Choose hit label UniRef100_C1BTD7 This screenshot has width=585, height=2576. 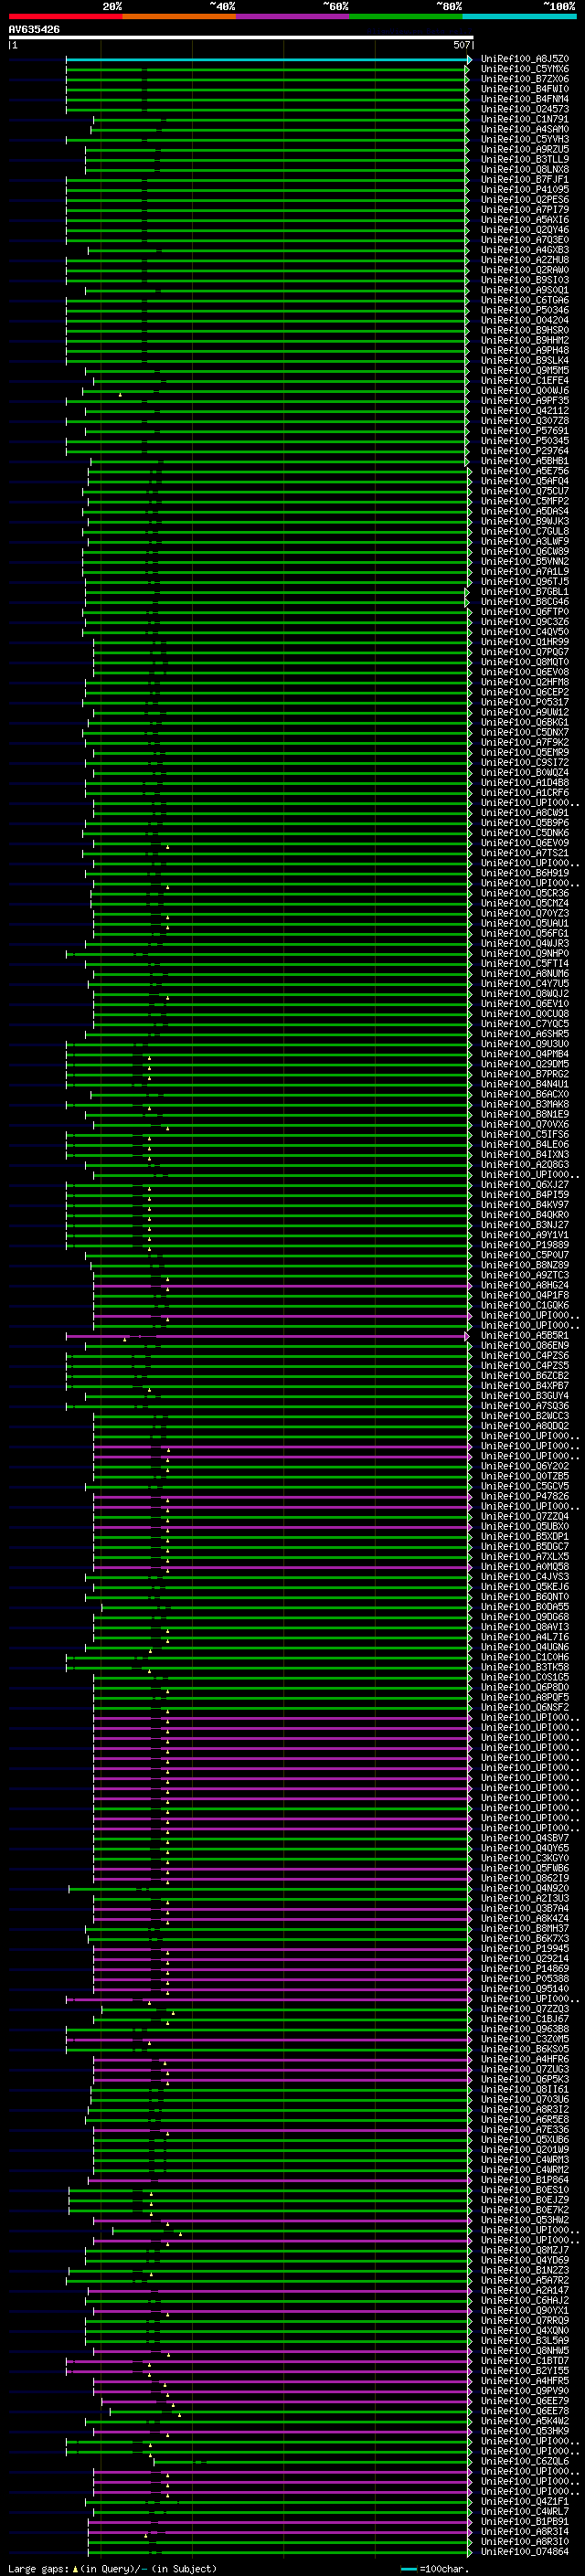coord(525,2360)
